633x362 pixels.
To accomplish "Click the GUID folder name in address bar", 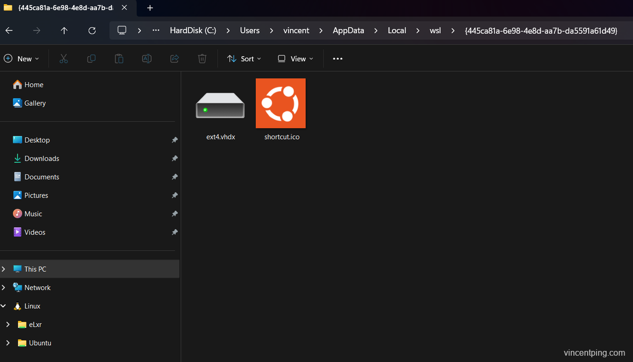I will click(541, 31).
